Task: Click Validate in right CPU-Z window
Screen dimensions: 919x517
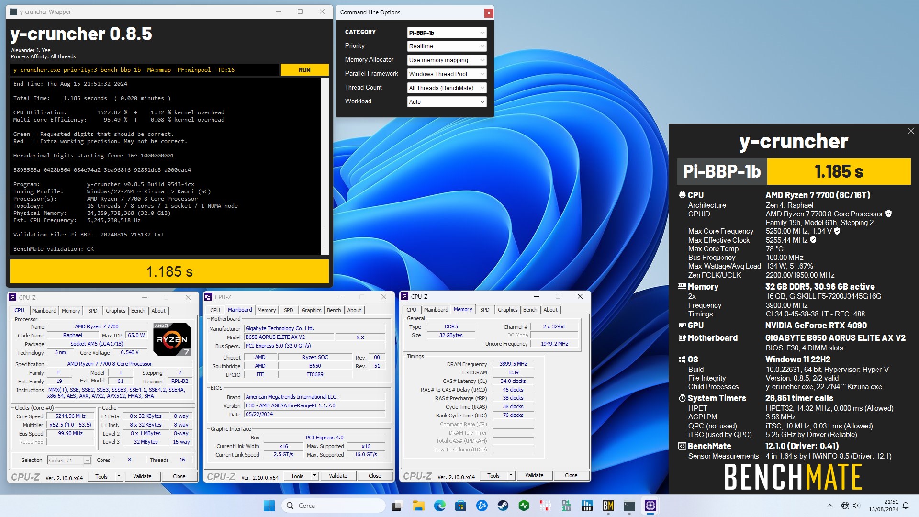Action: [x=534, y=475]
